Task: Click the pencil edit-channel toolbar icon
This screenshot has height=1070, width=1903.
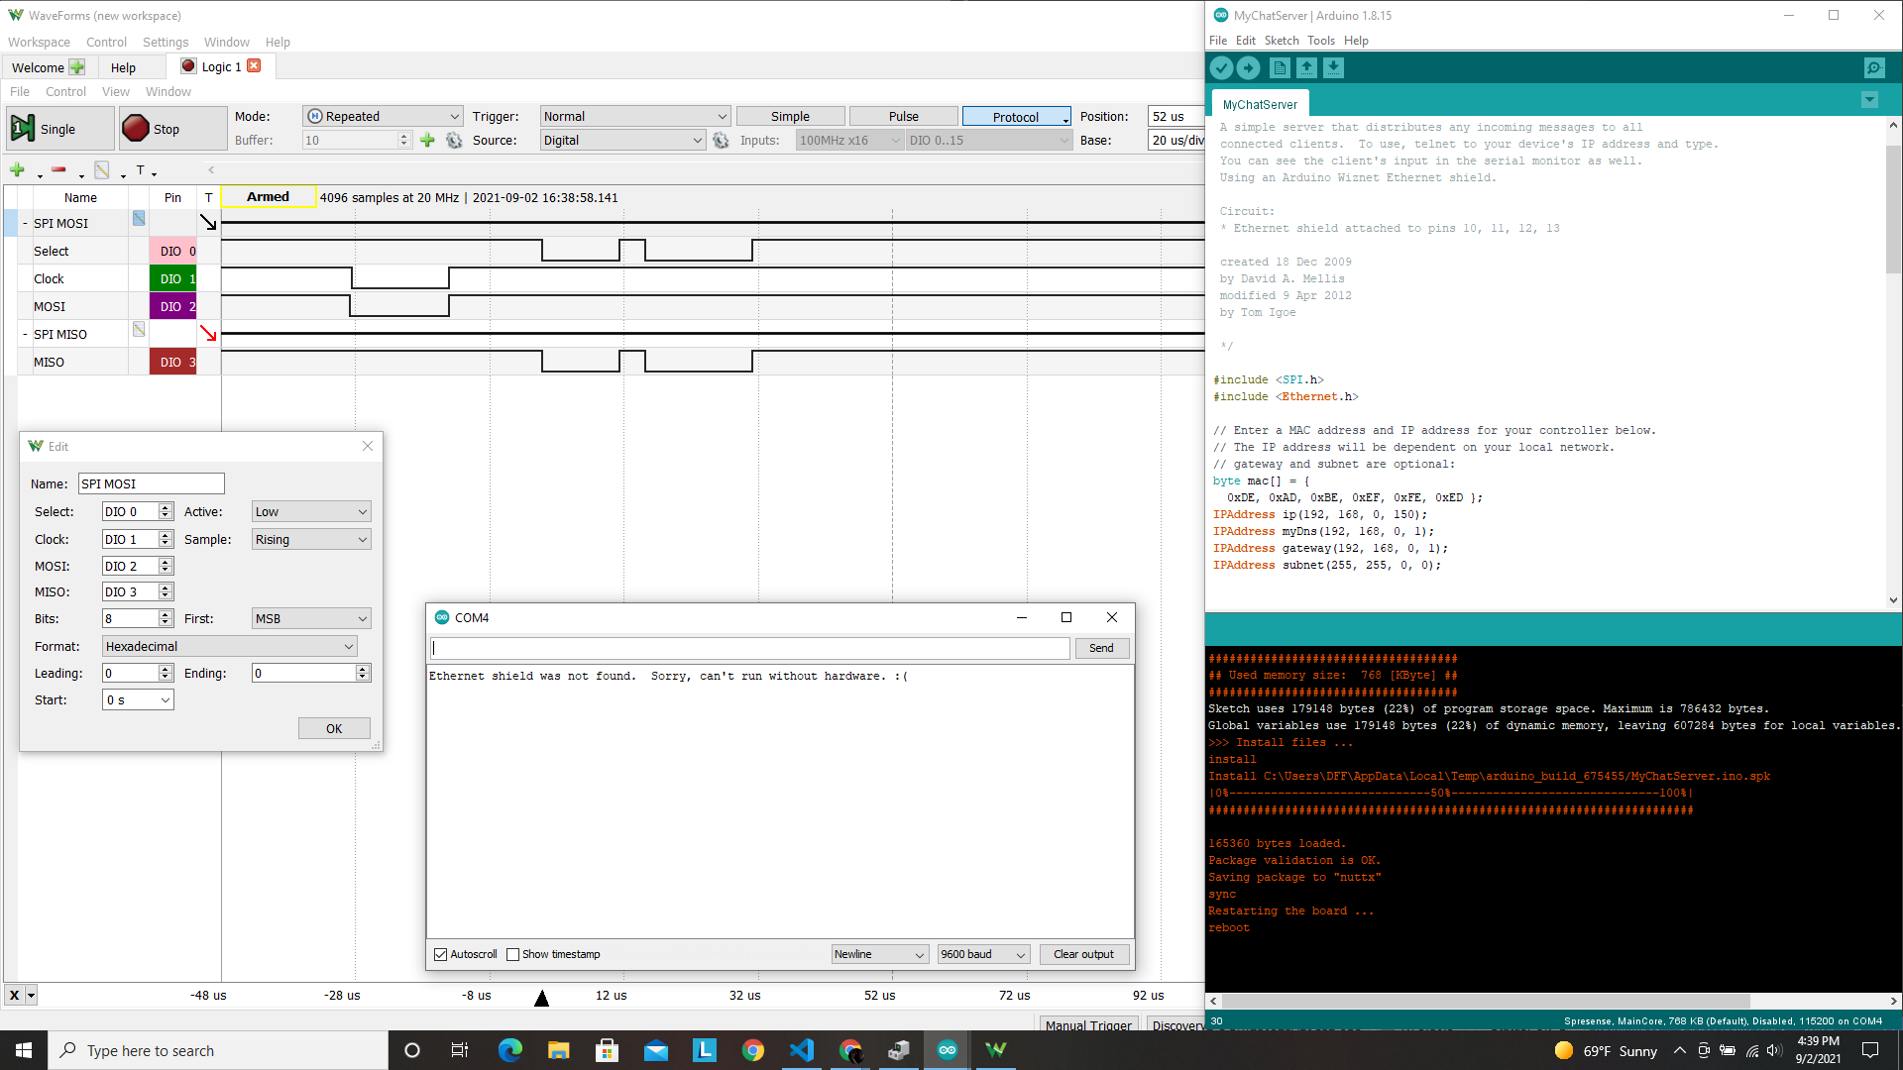Action: coord(101,170)
